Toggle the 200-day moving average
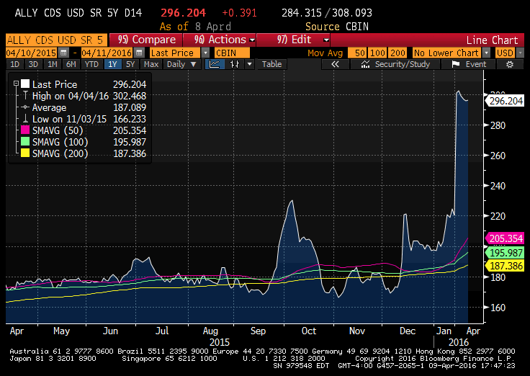The height and width of the screenshot is (376, 530). 397,53
